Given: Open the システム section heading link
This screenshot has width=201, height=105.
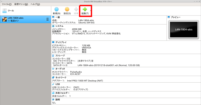Looking at the screenshot, I should pyautogui.click(x=59, y=26).
